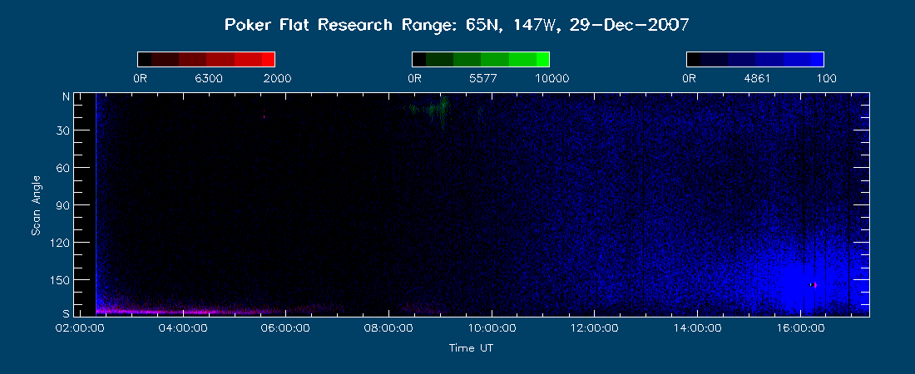Click the blue 4861 color scale bar

click(x=755, y=60)
